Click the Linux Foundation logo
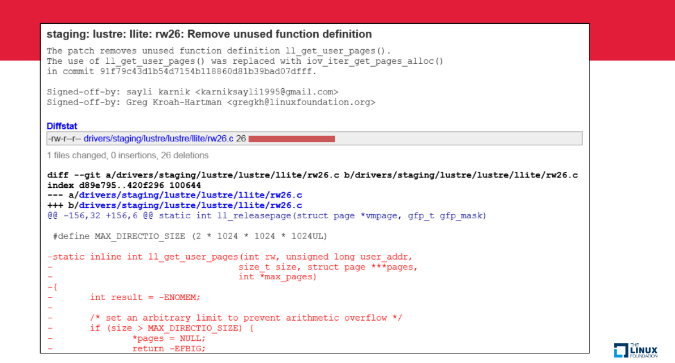The width and height of the screenshot is (675, 363). click(x=635, y=351)
